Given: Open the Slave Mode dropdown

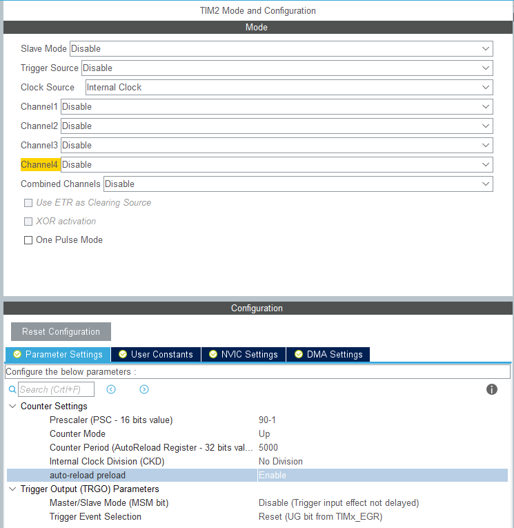Looking at the screenshot, I should pos(281,49).
